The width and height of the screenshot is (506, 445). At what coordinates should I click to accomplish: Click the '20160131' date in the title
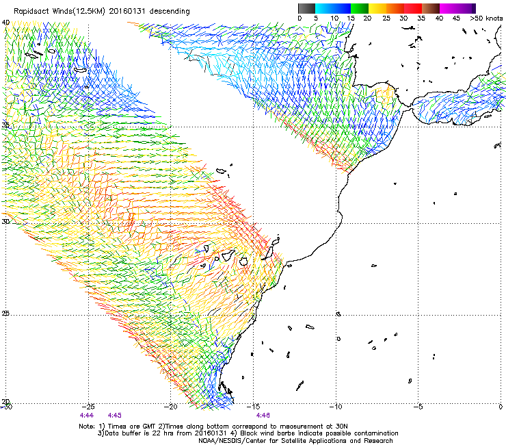pyautogui.click(x=126, y=12)
